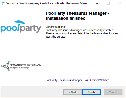Go back with the < Back button
The height and width of the screenshot is (98, 126).
tap(72, 92)
